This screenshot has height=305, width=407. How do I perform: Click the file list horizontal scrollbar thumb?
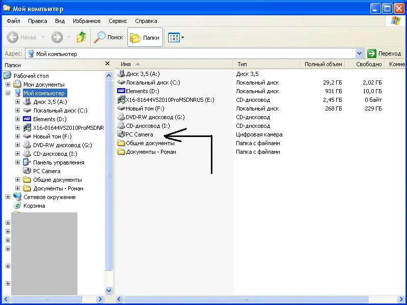[x=246, y=299]
